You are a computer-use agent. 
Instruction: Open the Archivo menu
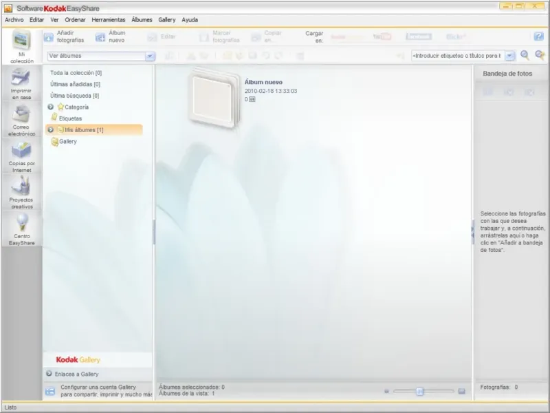click(x=14, y=20)
